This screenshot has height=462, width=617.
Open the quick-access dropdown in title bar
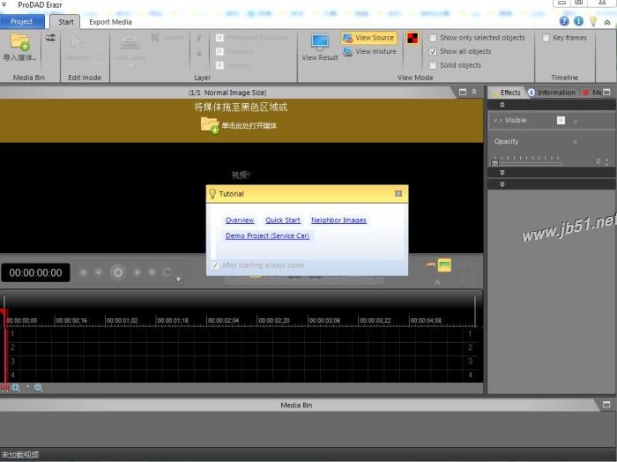4,4
